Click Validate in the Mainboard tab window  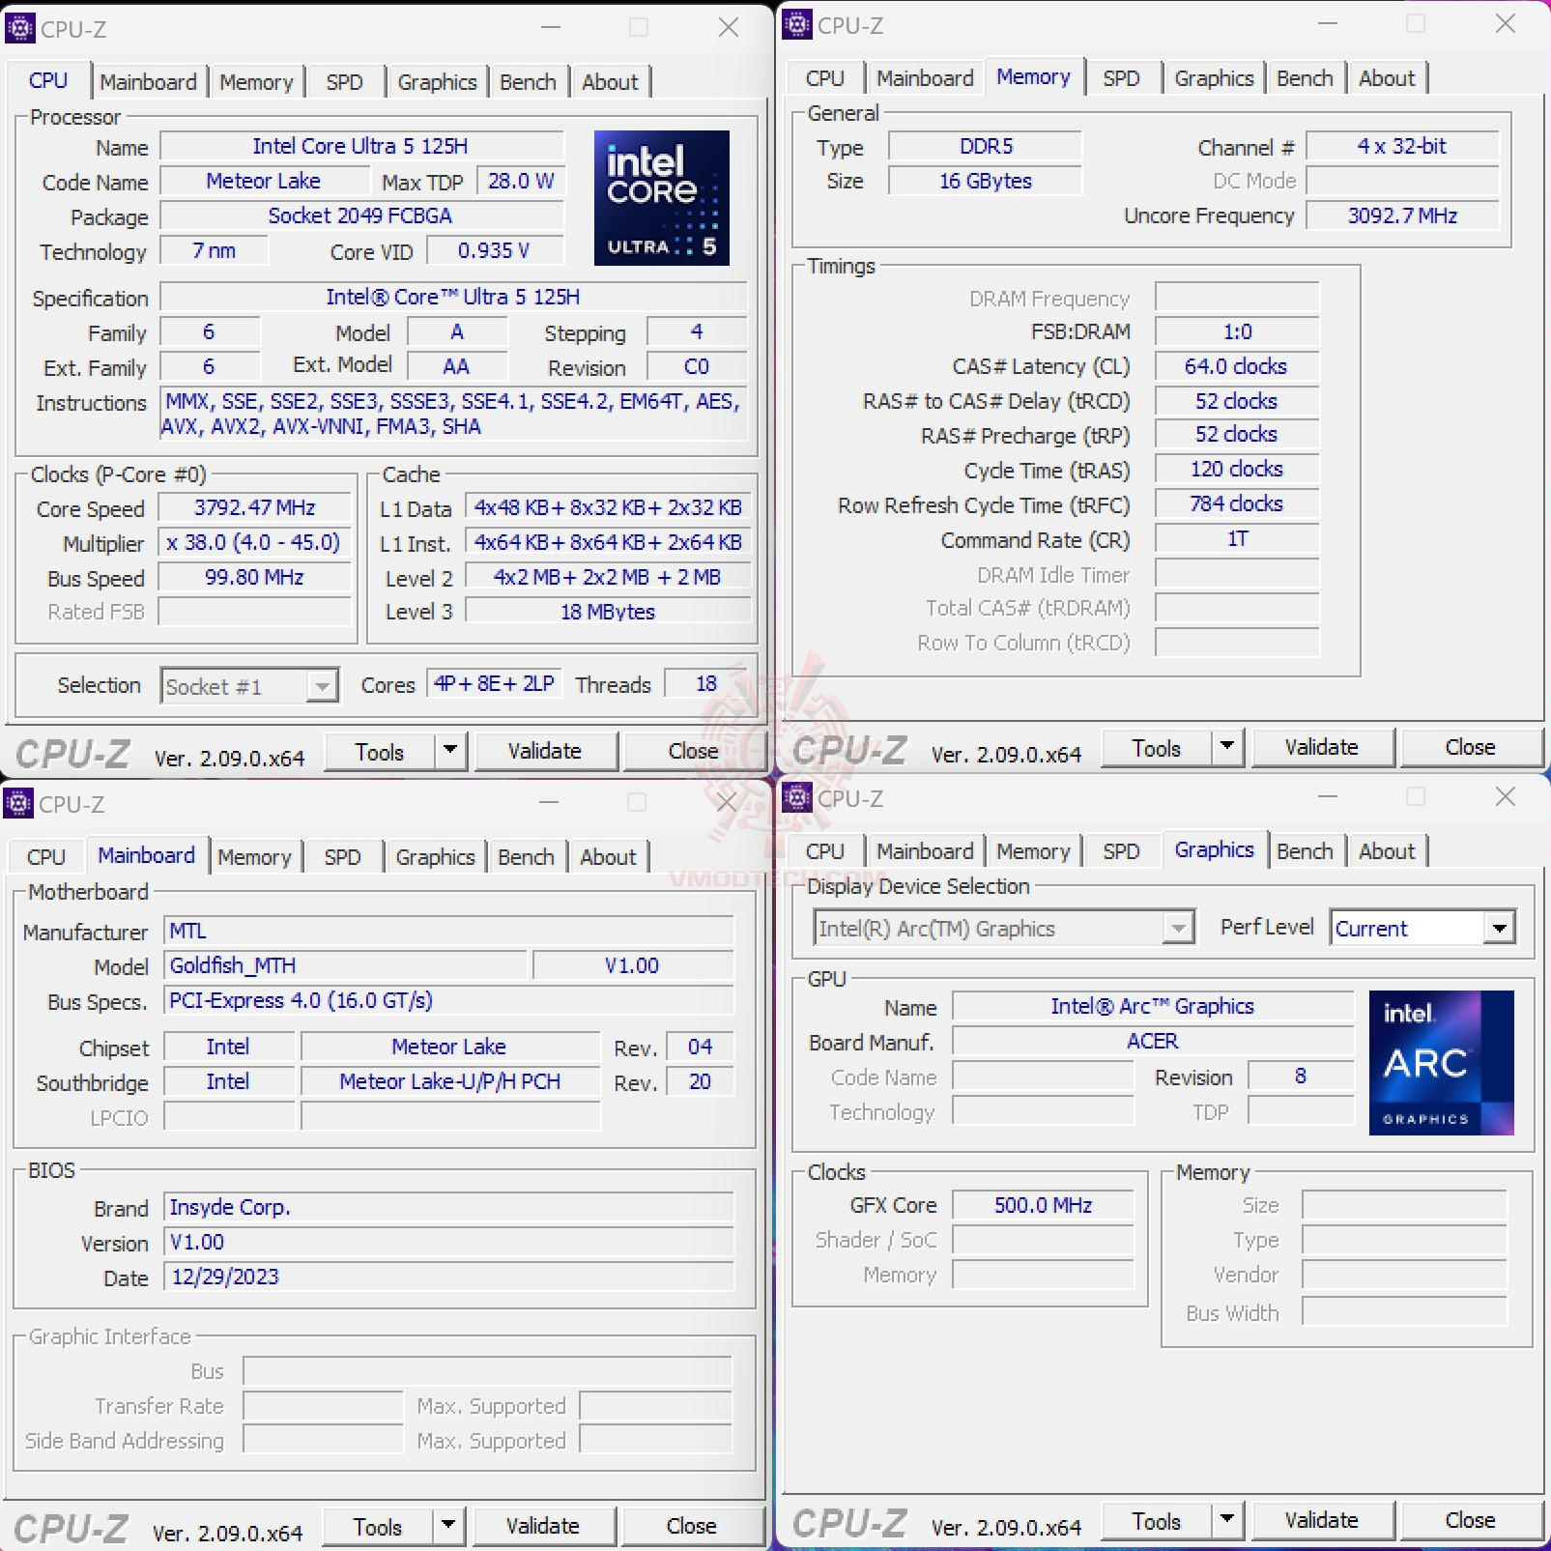point(542,1526)
